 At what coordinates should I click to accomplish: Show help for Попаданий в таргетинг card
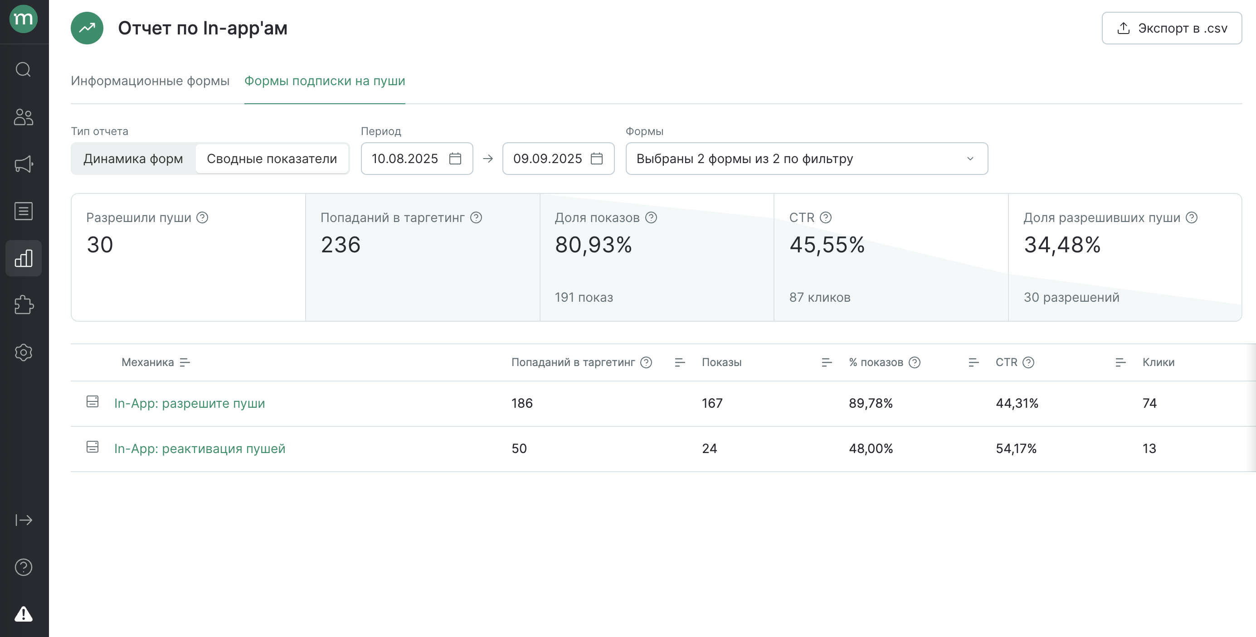coord(476,217)
